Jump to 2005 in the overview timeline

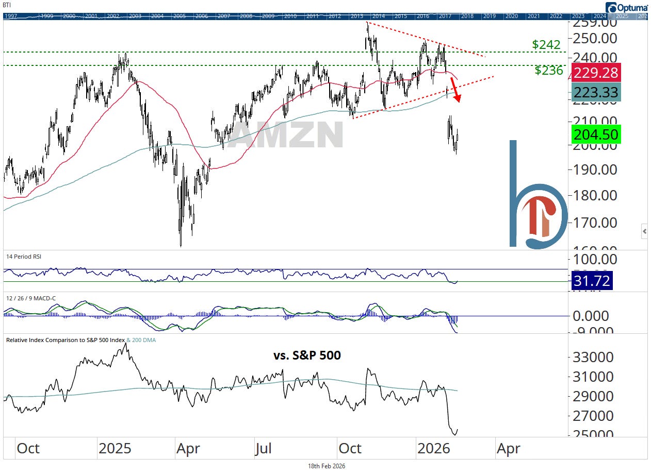[x=179, y=16]
